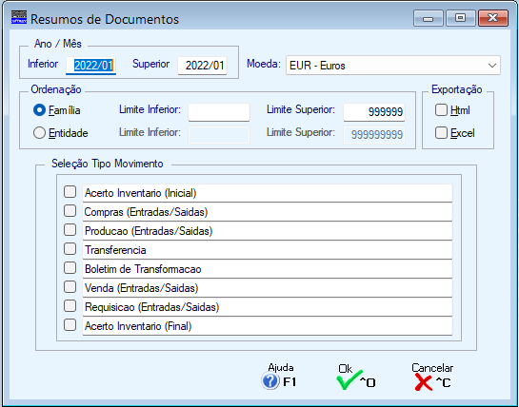Click the red Cancelar X icon
This screenshot has height=407, width=519.
[x=424, y=382]
